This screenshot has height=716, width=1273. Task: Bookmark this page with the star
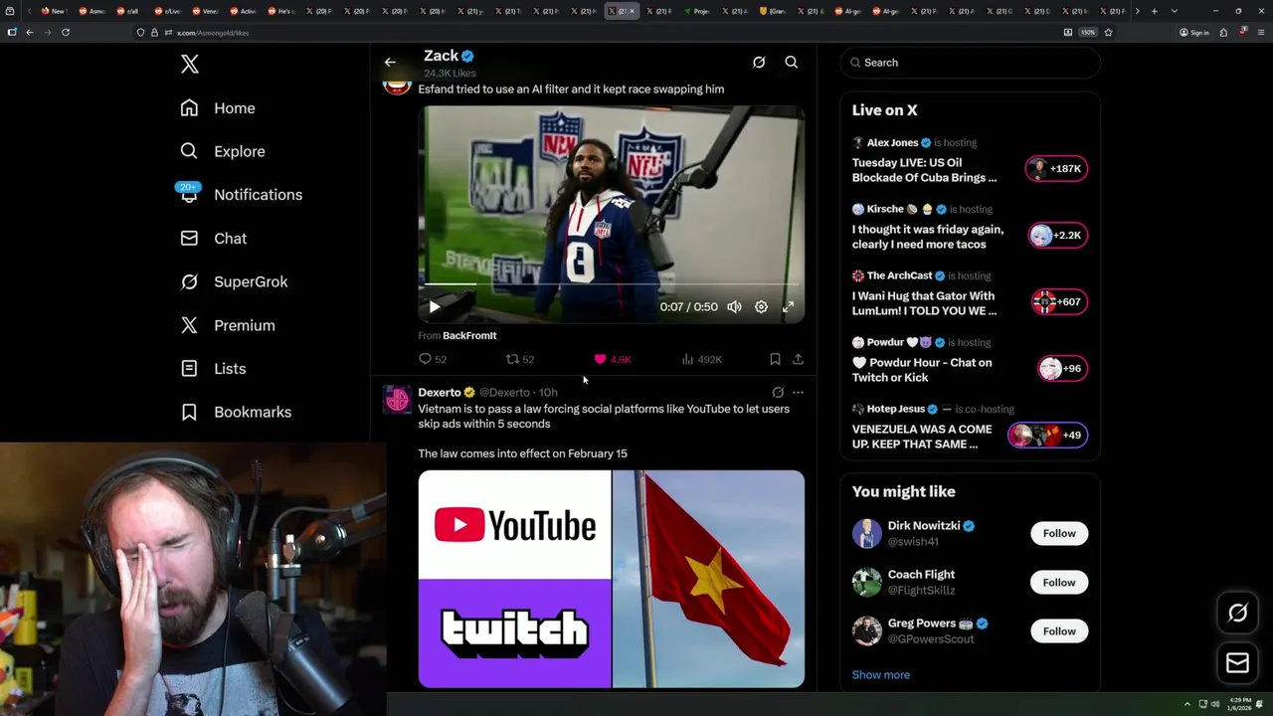click(x=1108, y=32)
